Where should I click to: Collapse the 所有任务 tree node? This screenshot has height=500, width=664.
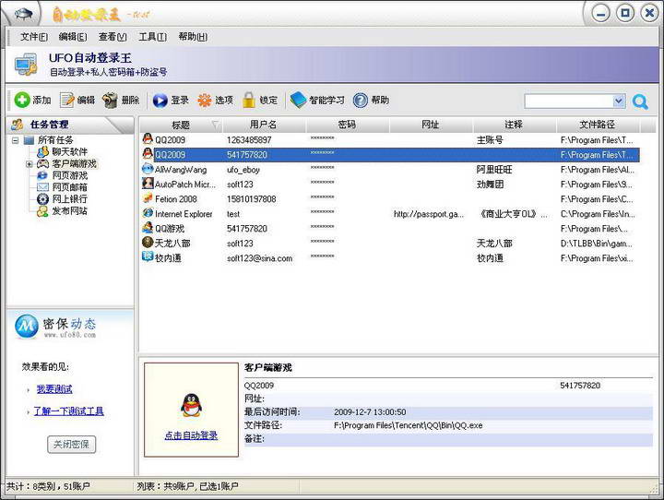tap(16, 140)
